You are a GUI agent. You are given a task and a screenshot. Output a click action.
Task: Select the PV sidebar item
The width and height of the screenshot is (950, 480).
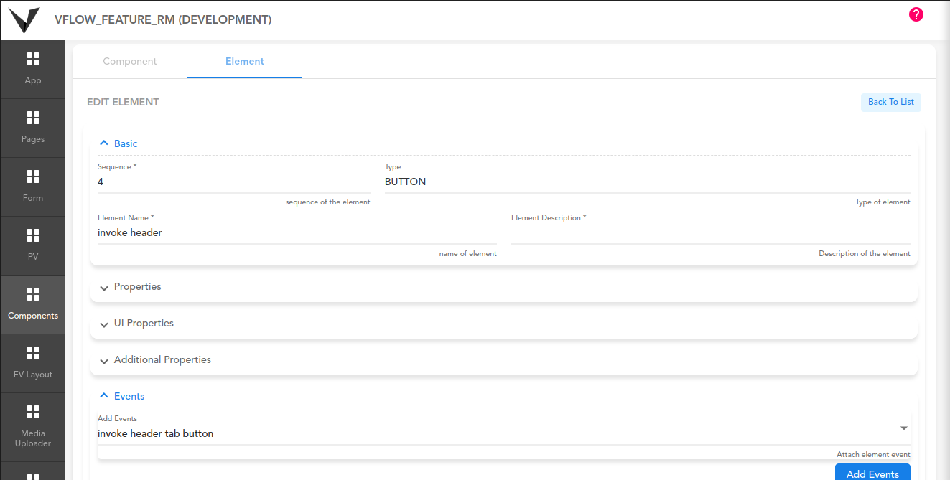coord(32,245)
